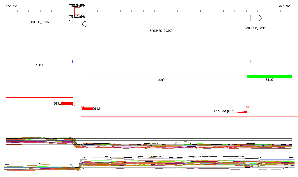Click the SAOUHSC_00367 text label

coord(161,31)
